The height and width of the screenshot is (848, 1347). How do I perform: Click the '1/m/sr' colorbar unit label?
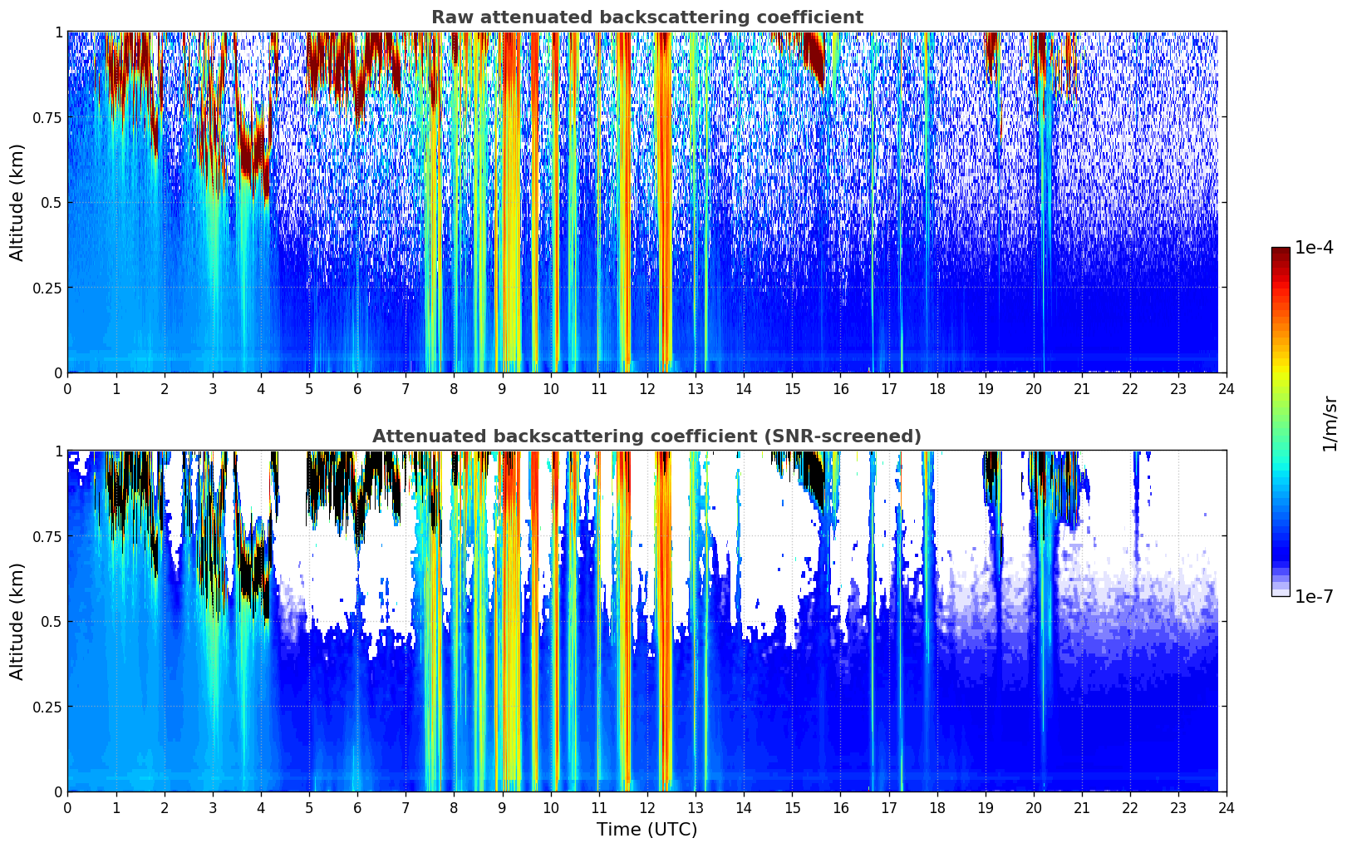tap(1330, 422)
